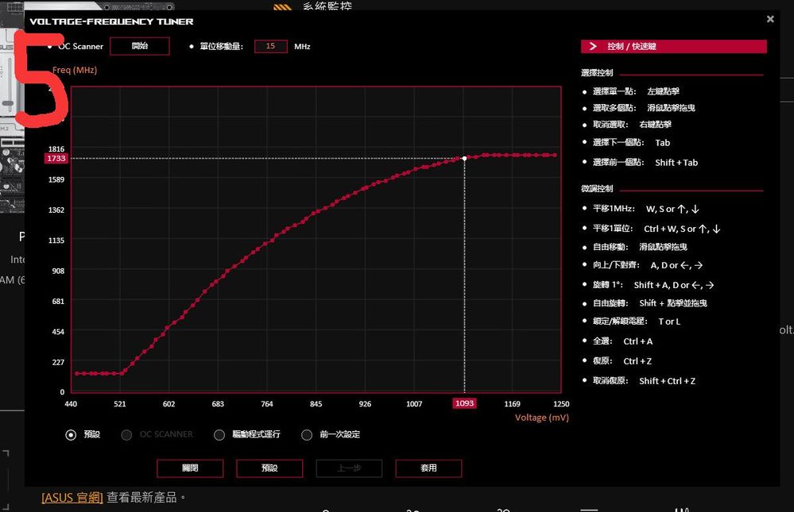Apply changes with the 套用 button
Image resolution: width=794 pixels, height=512 pixels.
[x=428, y=468]
